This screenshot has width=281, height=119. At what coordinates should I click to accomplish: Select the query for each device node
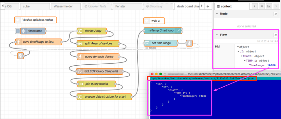click(x=98, y=57)
